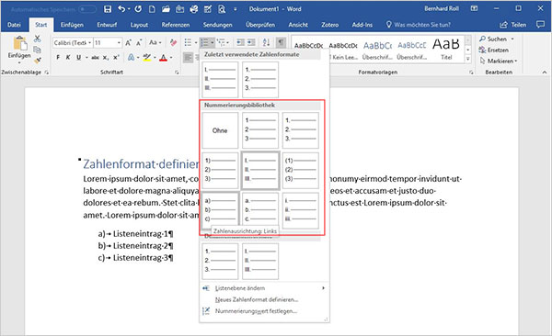Open a file with the folder icon
Image resolution: width=552 pixels, height=336 pixels.
coord(166,9)
